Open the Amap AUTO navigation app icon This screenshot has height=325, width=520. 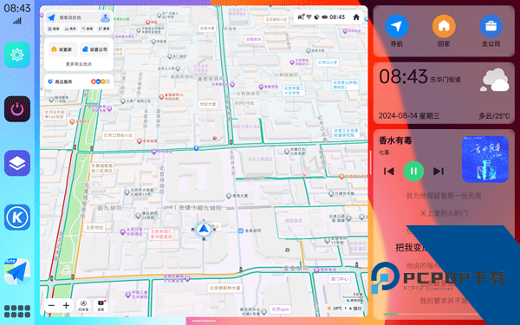click(x=17, y=271)
